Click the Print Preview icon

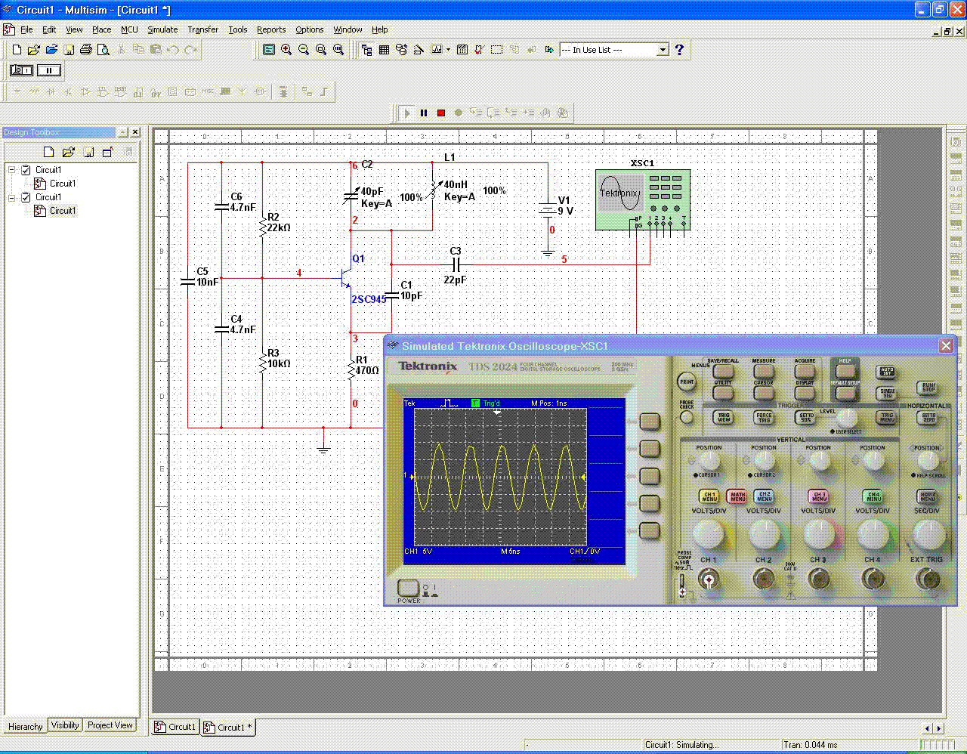(103, 50)
